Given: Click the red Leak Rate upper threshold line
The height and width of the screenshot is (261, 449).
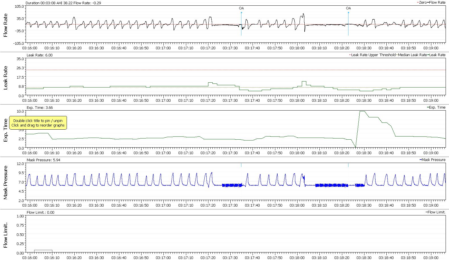Looking at the screenshot, I should coord(235,70).
